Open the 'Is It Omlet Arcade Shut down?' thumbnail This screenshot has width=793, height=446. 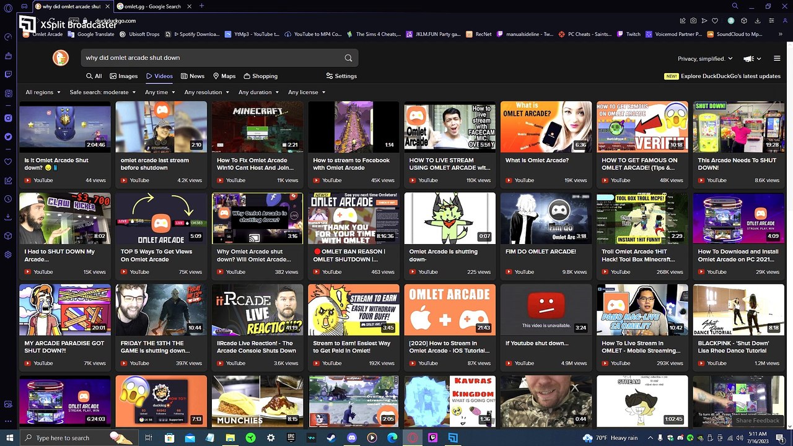65,127
